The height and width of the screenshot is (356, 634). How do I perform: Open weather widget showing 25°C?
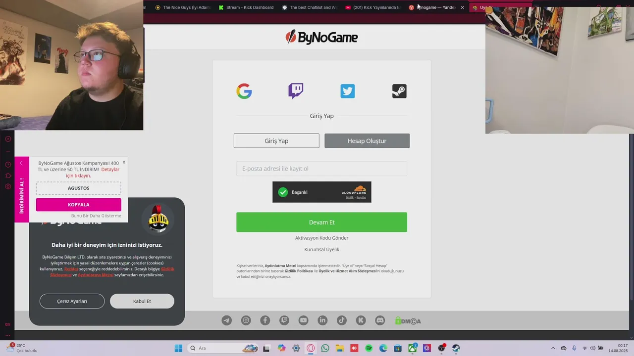coord(22,348)
